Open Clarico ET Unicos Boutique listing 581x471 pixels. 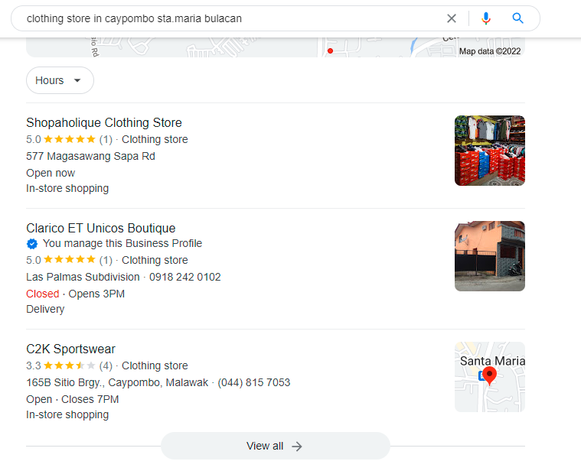[x=101, y=228]
